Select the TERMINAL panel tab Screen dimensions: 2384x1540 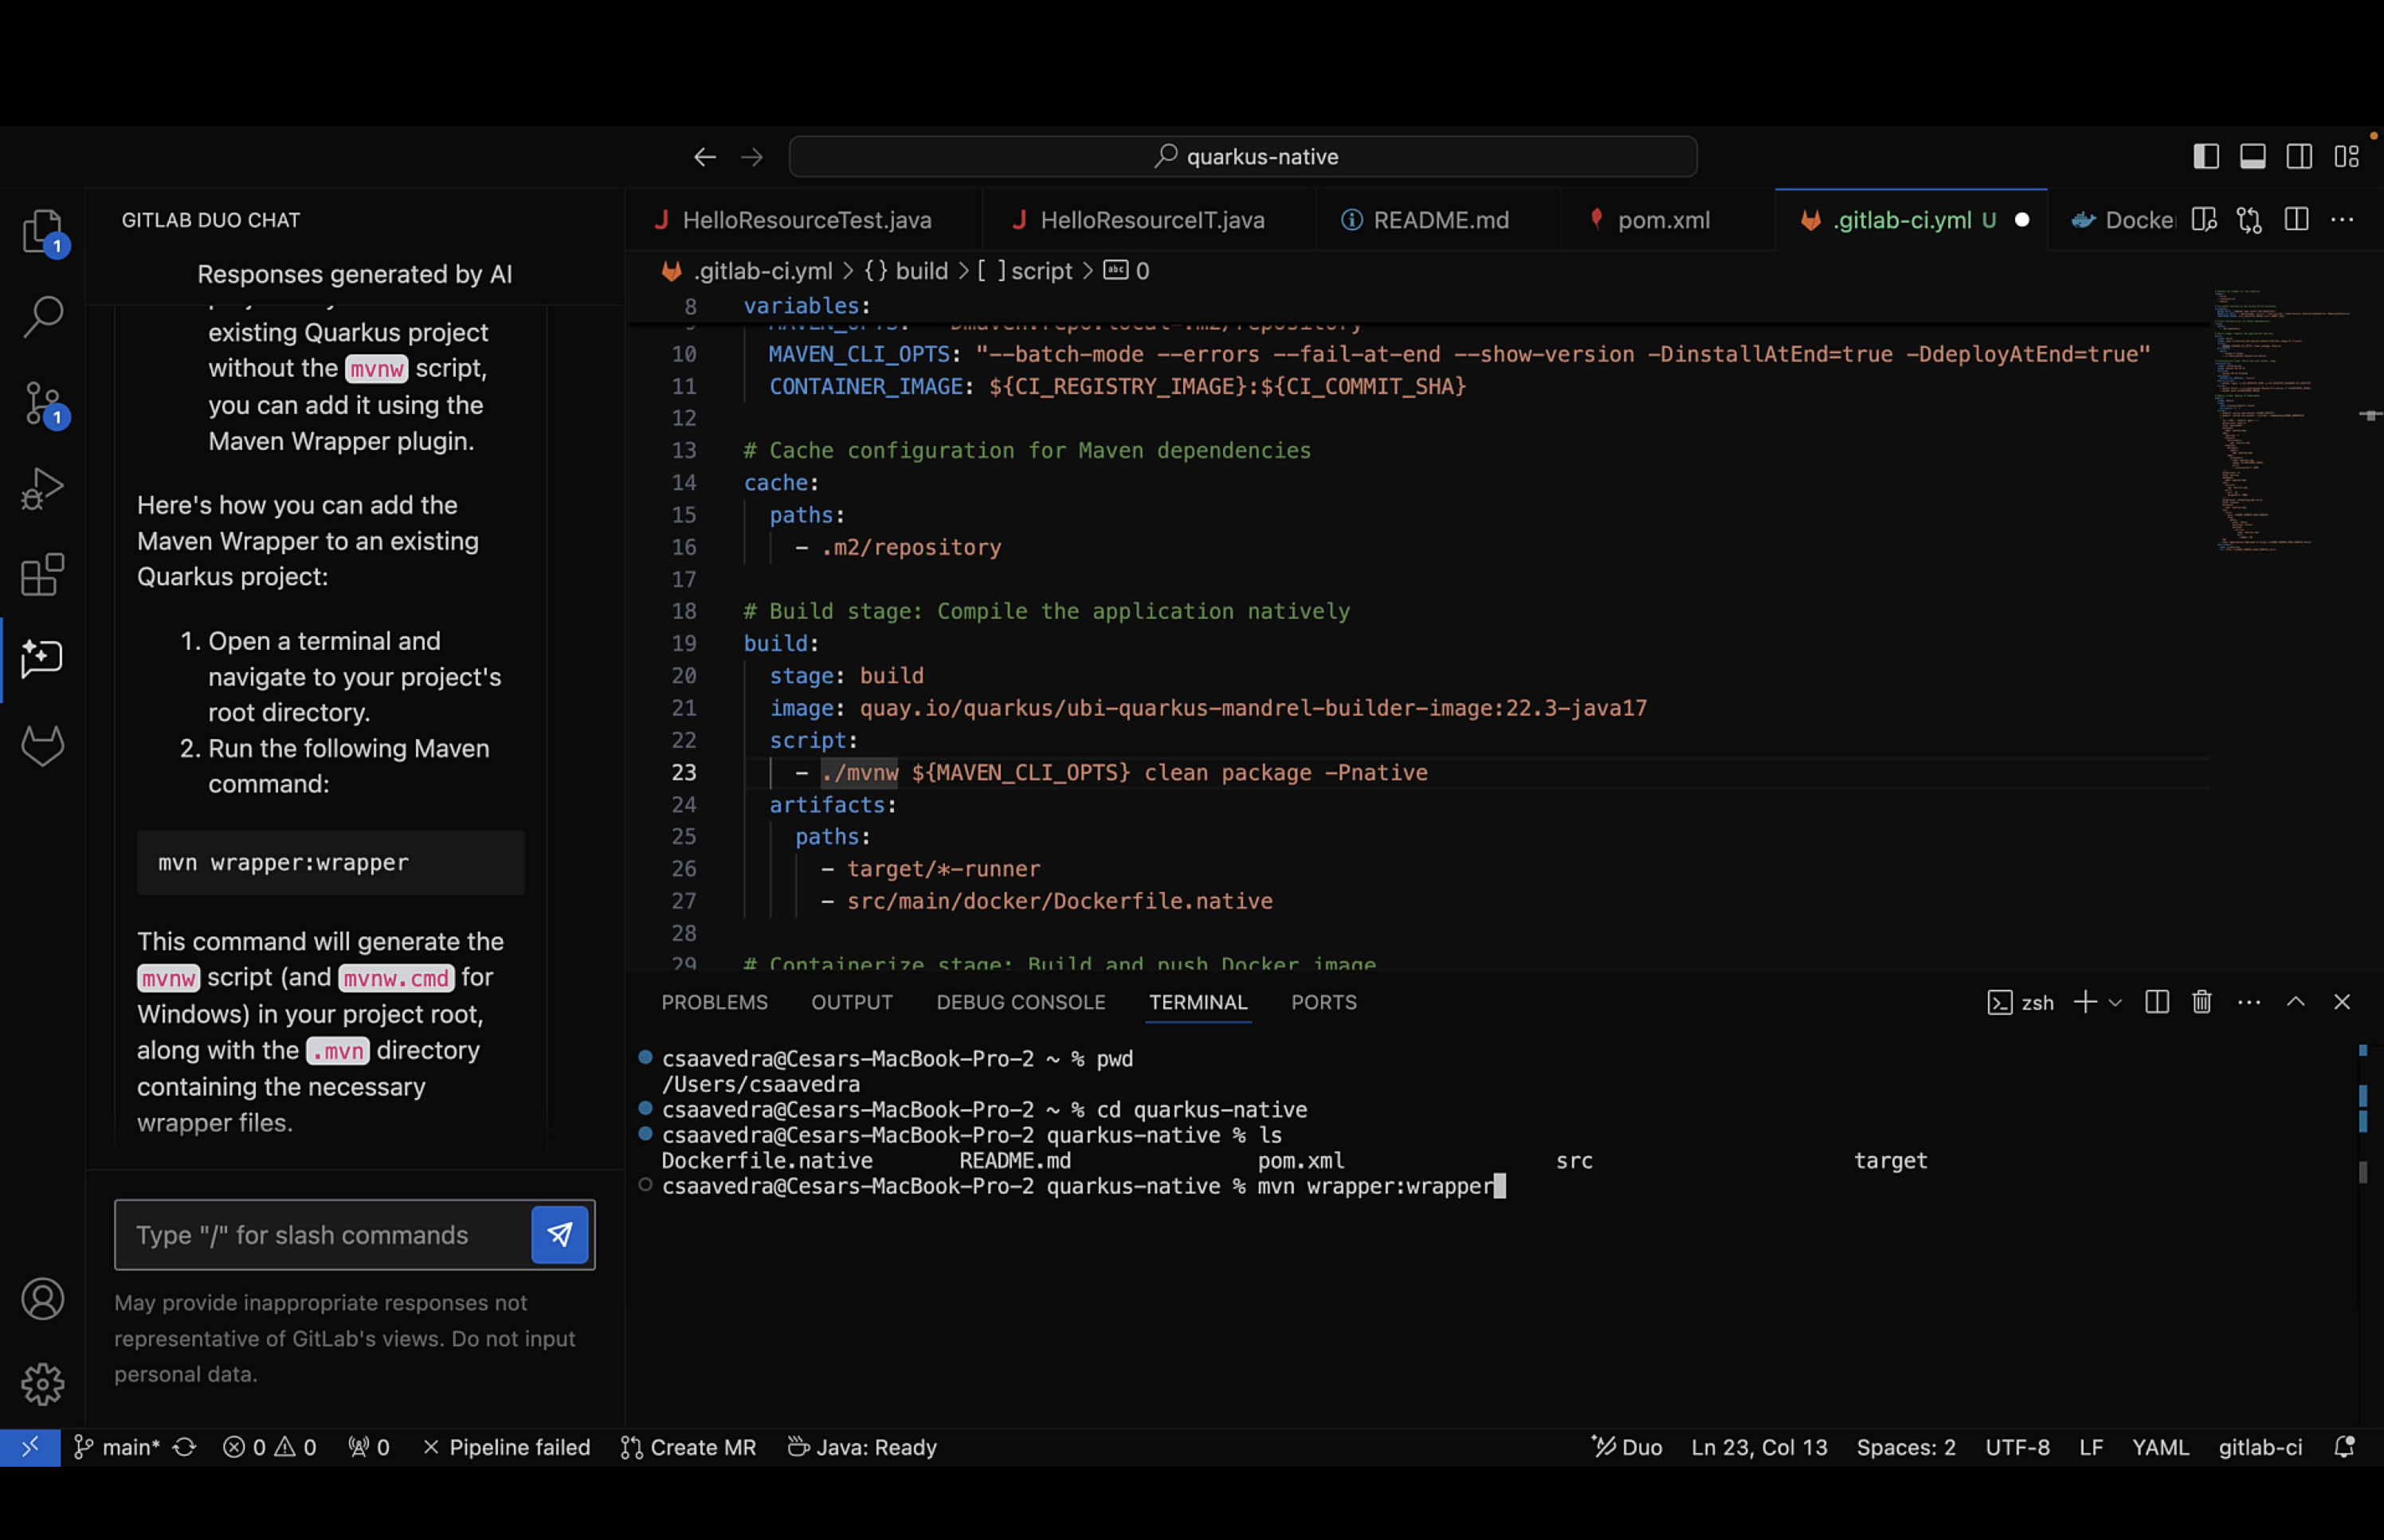pyautogui.click(x=1198, y=1002)
